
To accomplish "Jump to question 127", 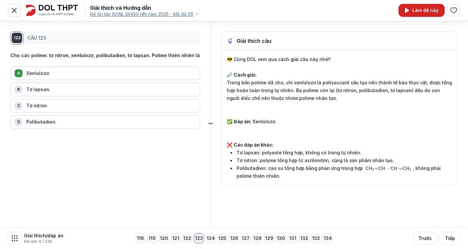I will point(246,238).
